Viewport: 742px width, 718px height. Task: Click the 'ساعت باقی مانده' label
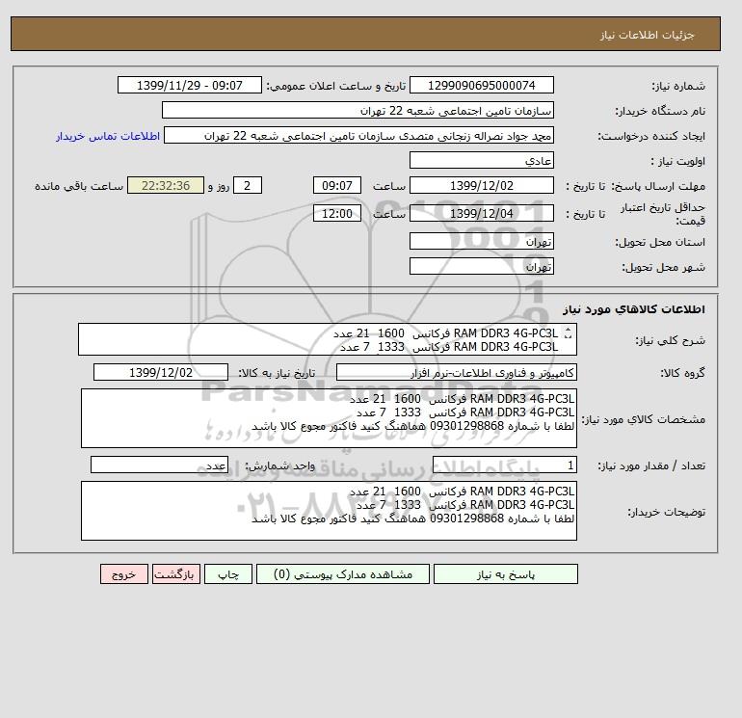[79, 186]
